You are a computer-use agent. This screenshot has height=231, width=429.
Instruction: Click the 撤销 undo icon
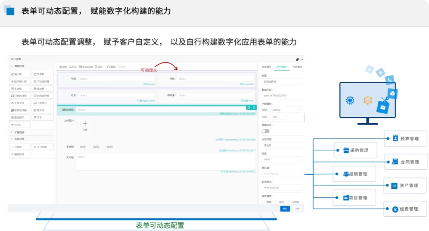point(109,67)
